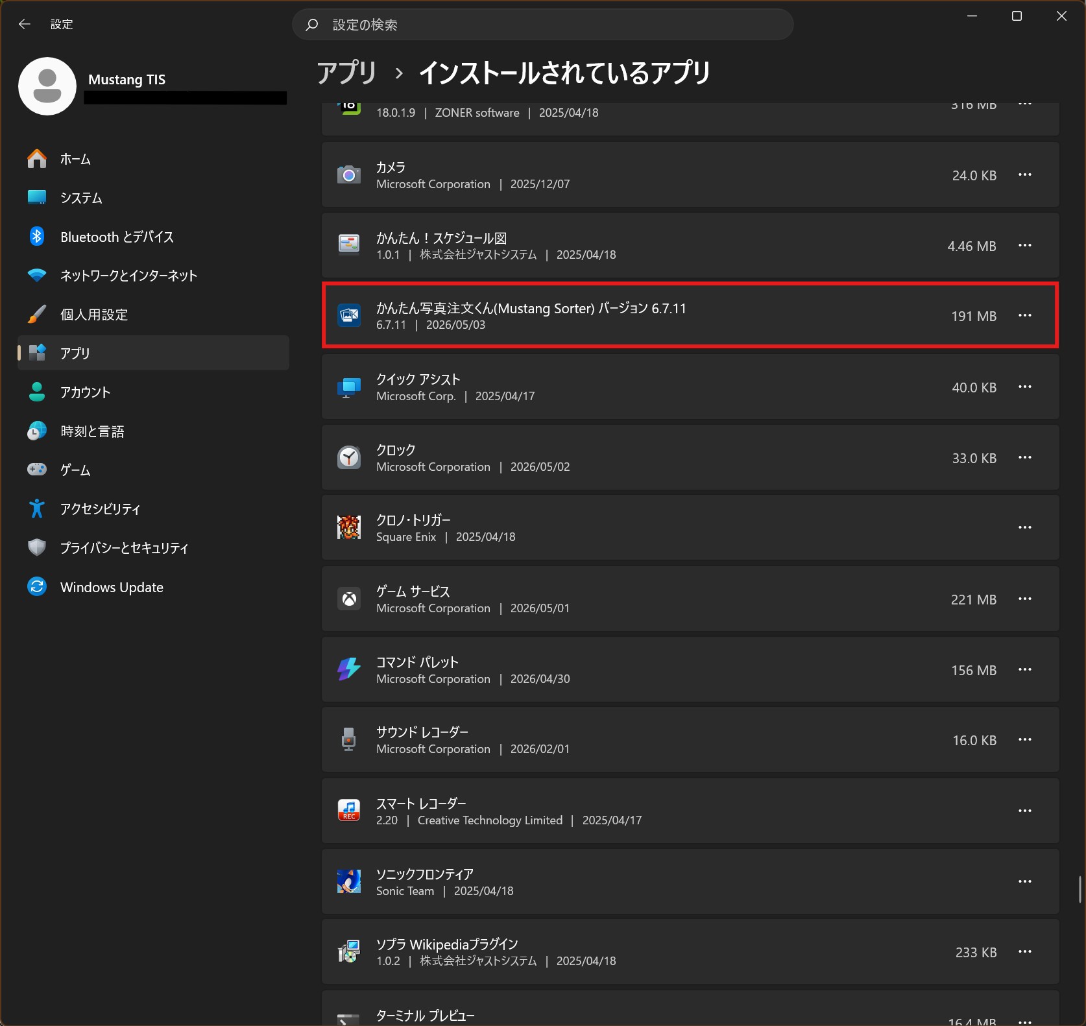
Task: Click the かんたん写真注文くん app icon
Action: point(349,315)
